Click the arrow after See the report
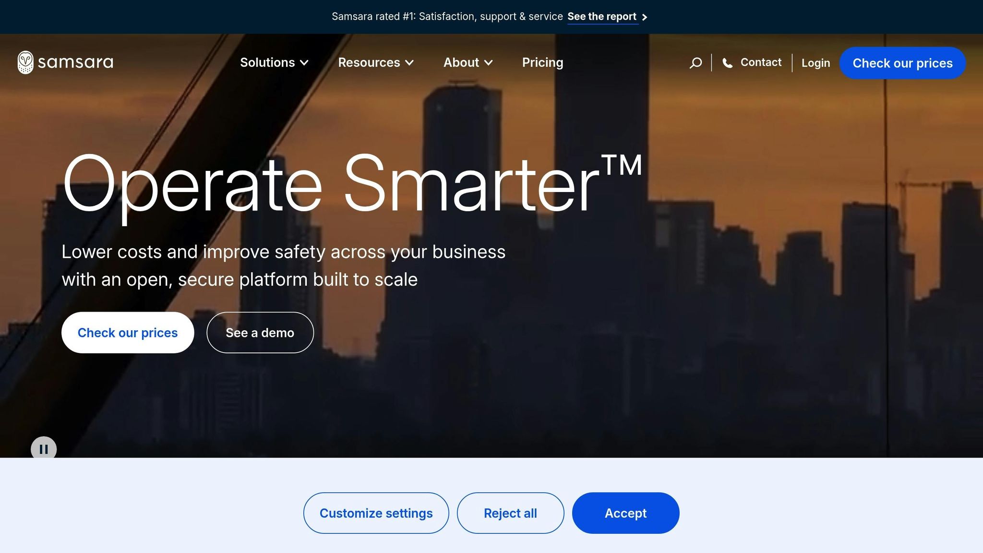 pyautogui.click(x=645, y=17)
